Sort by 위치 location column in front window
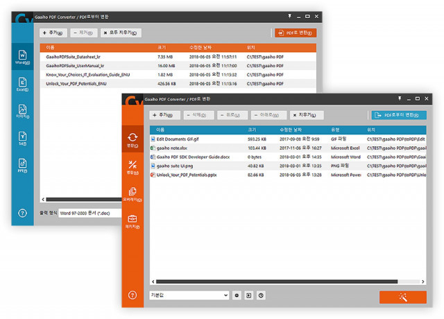 click(x=371, y=130)
